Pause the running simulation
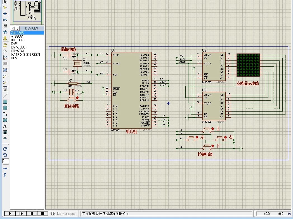 32,214
